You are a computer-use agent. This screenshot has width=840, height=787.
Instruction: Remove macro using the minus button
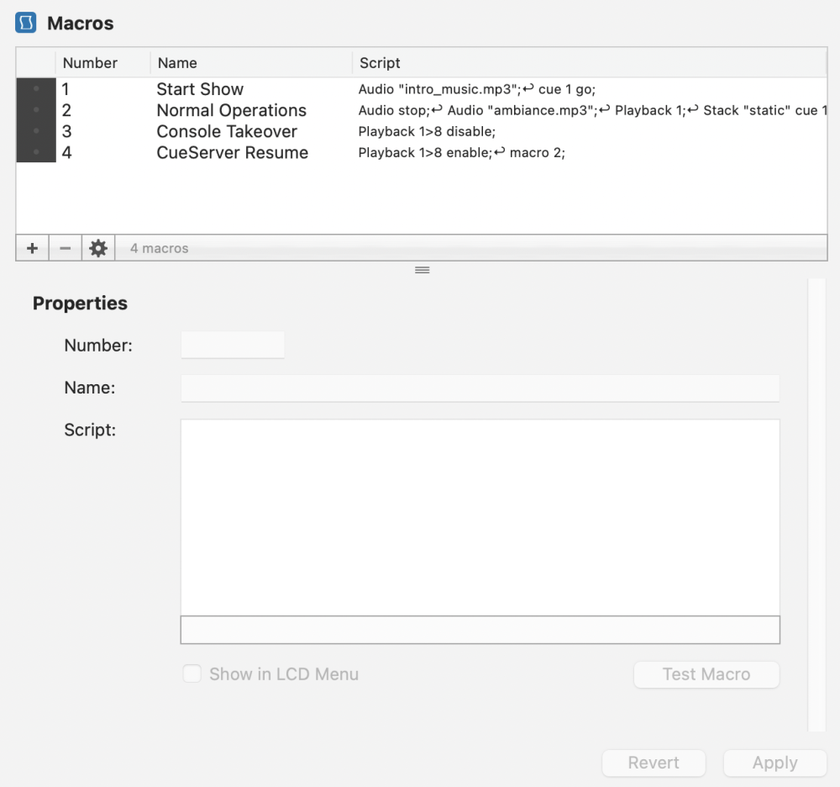click(66, 248)
